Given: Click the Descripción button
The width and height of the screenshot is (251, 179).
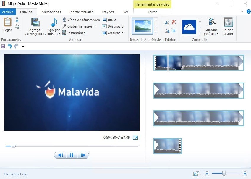Looking at the screenshot, I should (x=114, y=26).
